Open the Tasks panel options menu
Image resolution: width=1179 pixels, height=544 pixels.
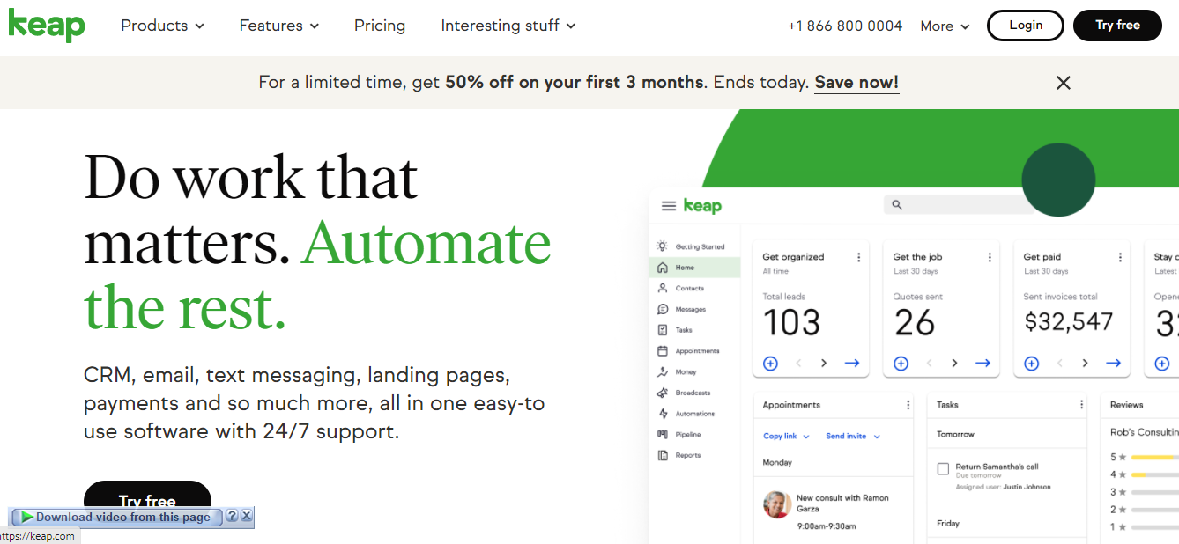pyautogui.click(x=1082, y=405)
